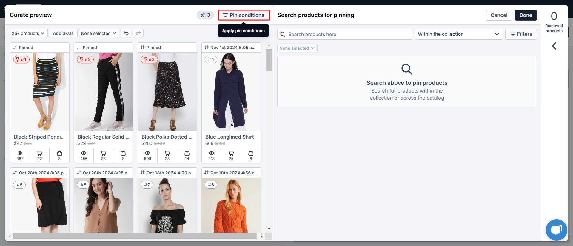The width and height of the screenshot is (573, 246).
Task: Expand the 267 products dropdown
Action: click(x=28, y=33)
